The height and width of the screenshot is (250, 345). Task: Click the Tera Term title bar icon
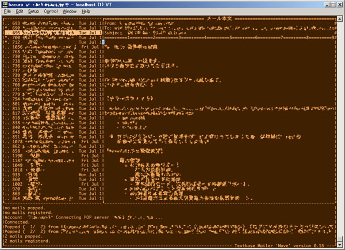point(5,4)
